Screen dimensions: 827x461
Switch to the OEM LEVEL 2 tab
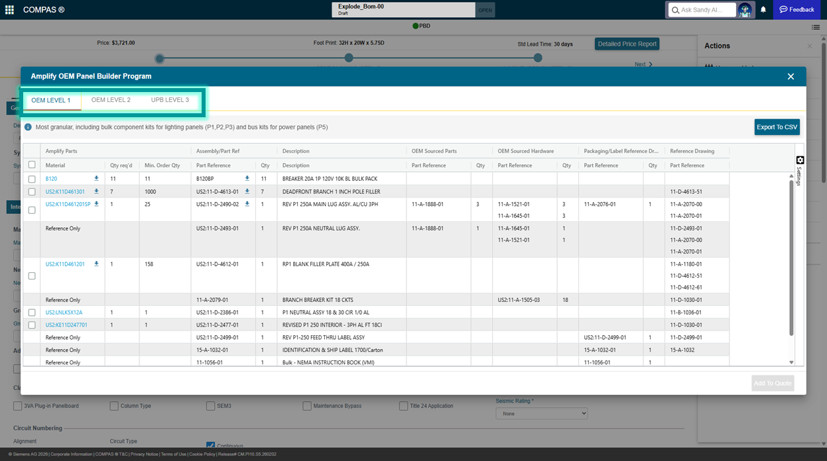point(111,100)
